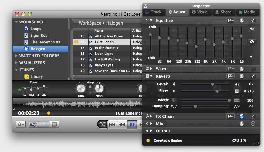The height and width of the screenshot is (152, 264).
Task: Switch to the filmstrip view button
Action: pyautogui.click(x=54, y=125)
